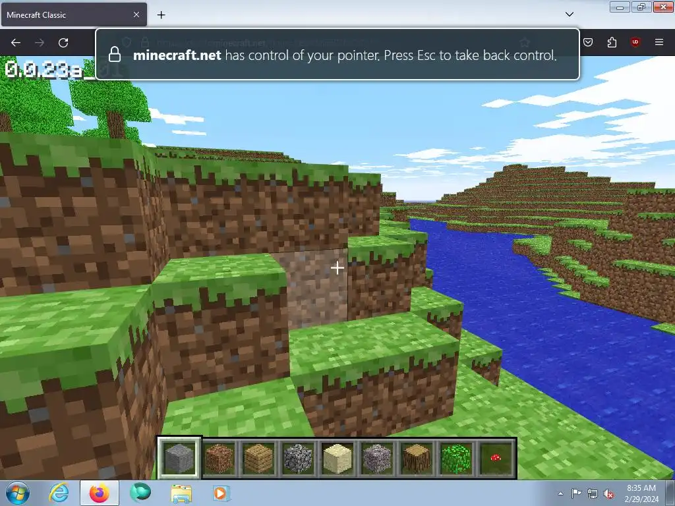This screenshot has height=506, width=675.
Task: Show hidden system tray icons
Action: click(560, 493)
